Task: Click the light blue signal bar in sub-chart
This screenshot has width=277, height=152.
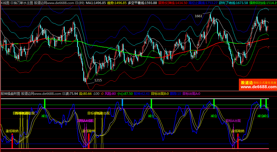Action: (x=122, y=103)
